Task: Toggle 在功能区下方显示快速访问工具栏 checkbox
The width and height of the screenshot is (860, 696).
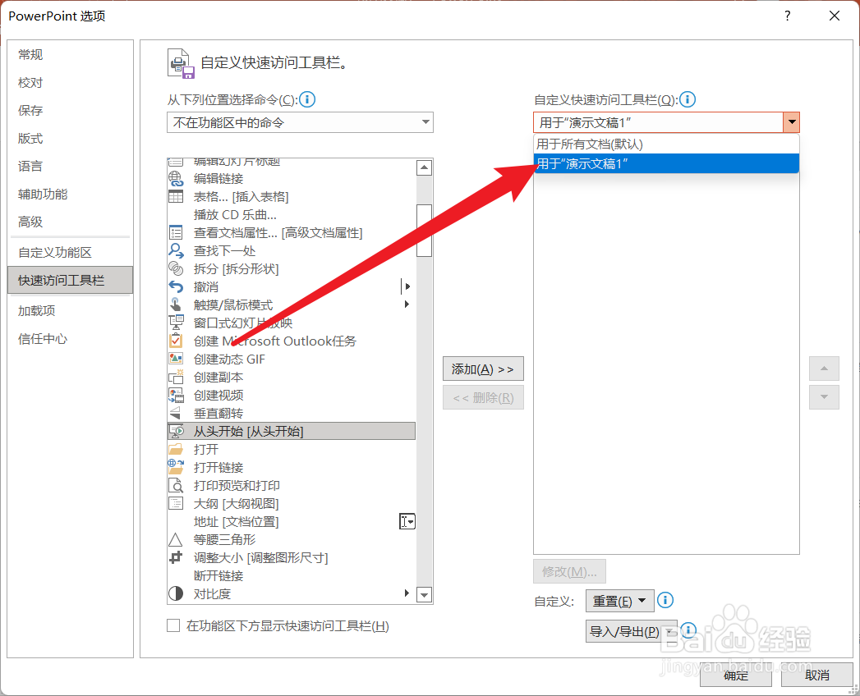Action: pyautogui.click(x=172, y=626)
